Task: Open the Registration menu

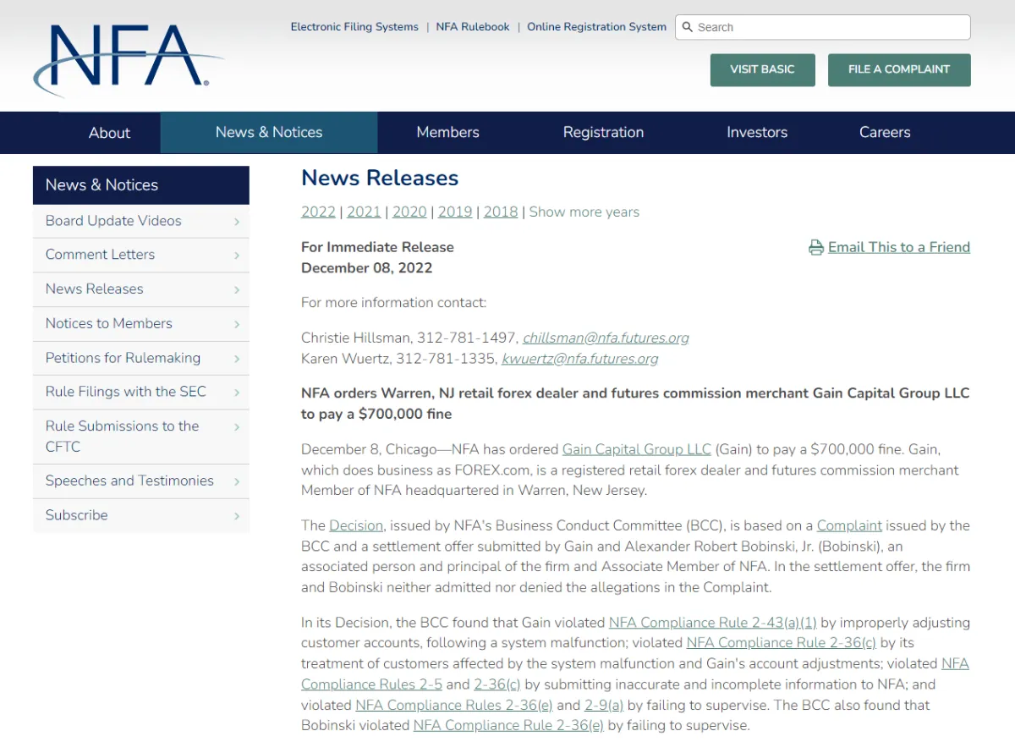Action: point(603,133)
